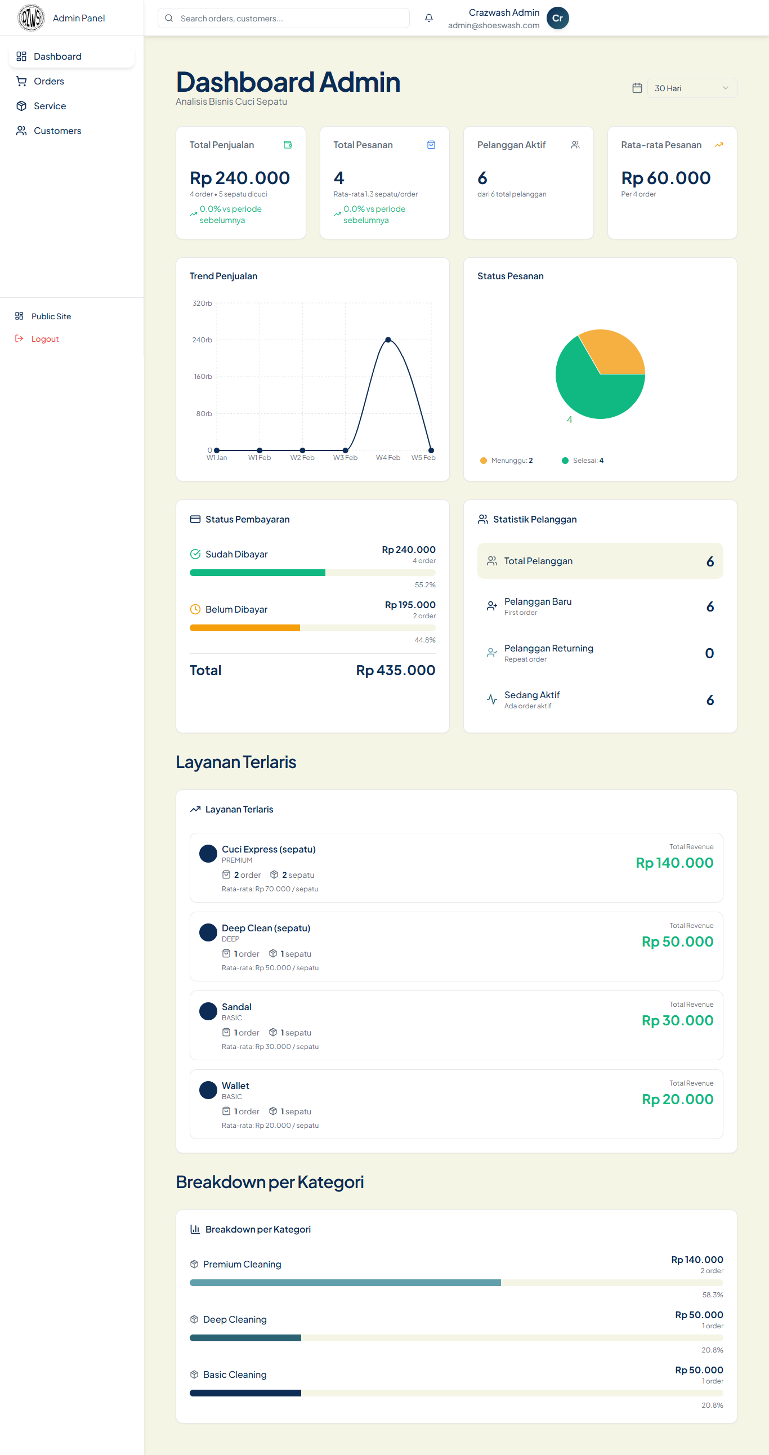Click the Sandal service card
The width and height of the screenshot is (769, 1455).
456,1025
